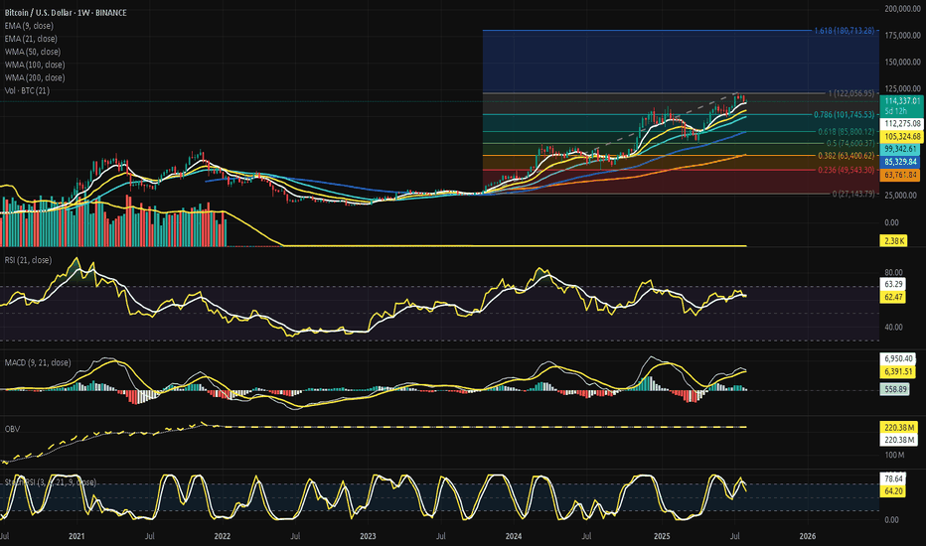Image resolution: width=926 pixels, height=546 pixels.
Task: Click the OBV pane label
Action: (x=12, y=429)
